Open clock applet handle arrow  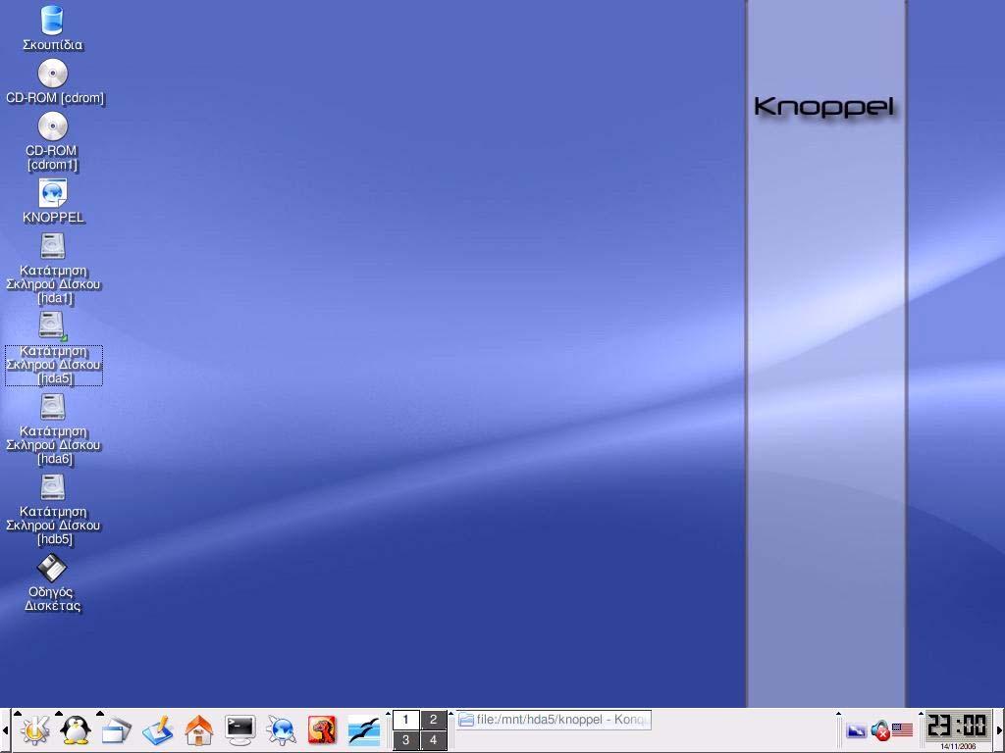click(920, 713)
